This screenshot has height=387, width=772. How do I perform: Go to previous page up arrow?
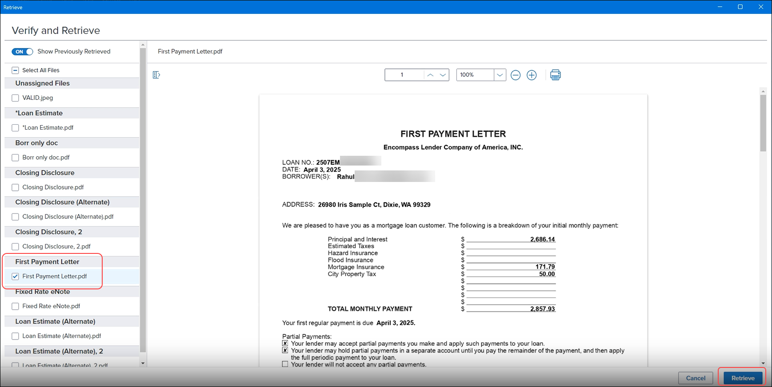pos(430,75)
